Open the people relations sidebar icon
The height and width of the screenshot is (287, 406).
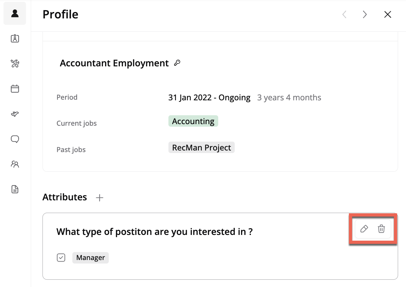pos(15,164)
